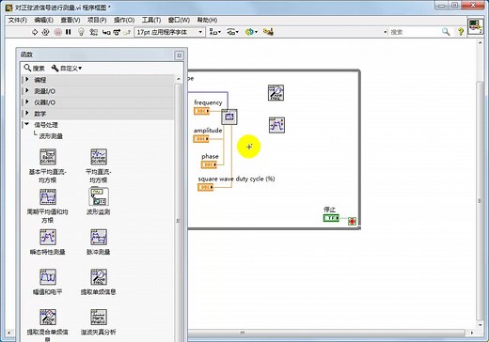Click the lower transition-measurement VI on the diagram
489x342 pixels.
(276, 125)
